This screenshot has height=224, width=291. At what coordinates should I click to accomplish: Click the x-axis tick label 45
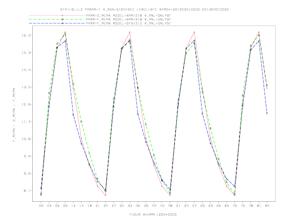[162, 206]
